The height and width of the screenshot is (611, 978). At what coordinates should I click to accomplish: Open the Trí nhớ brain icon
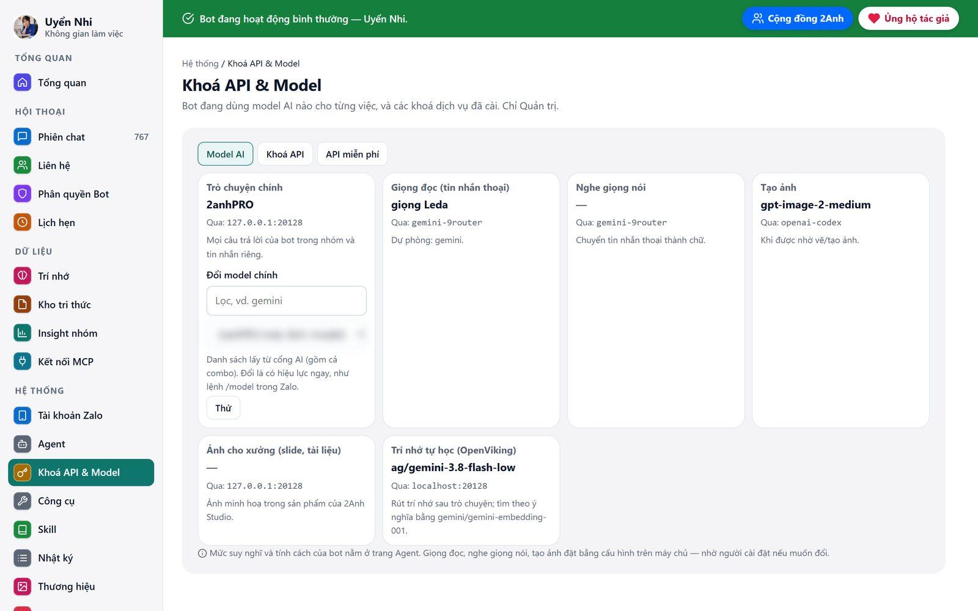tap(23, 276)
